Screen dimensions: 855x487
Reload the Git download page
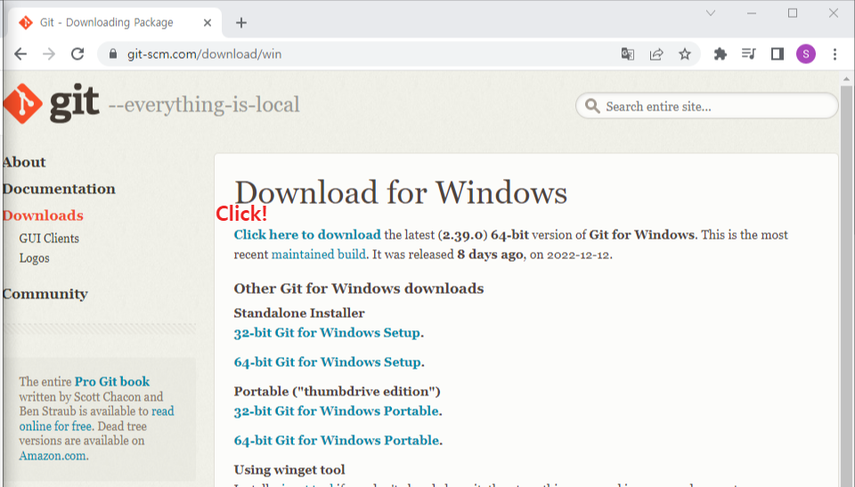coord(77,54)
